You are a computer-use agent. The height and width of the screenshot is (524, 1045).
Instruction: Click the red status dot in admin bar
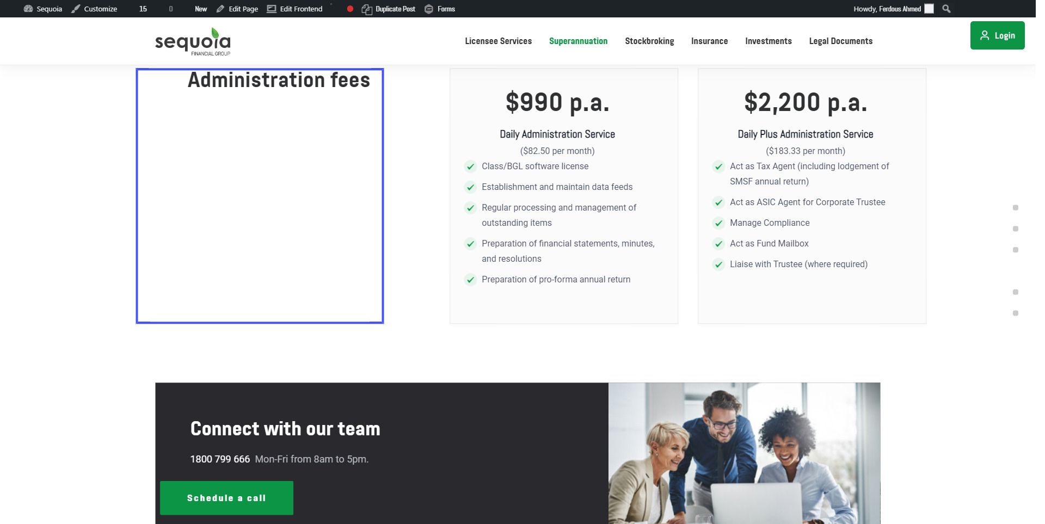pos(350,9)
